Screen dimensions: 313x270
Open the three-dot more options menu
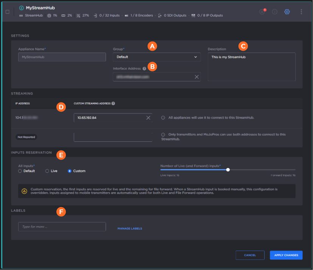click(301, 12)
